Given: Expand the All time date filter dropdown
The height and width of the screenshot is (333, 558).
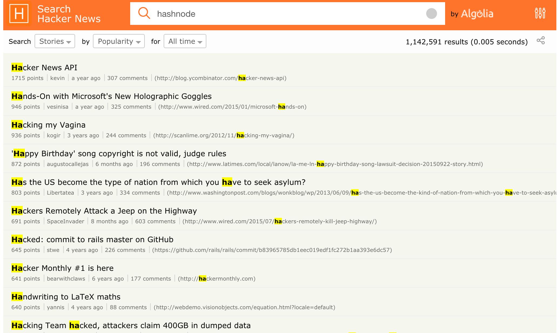Looking at the screenshot, I should point(184,41).
